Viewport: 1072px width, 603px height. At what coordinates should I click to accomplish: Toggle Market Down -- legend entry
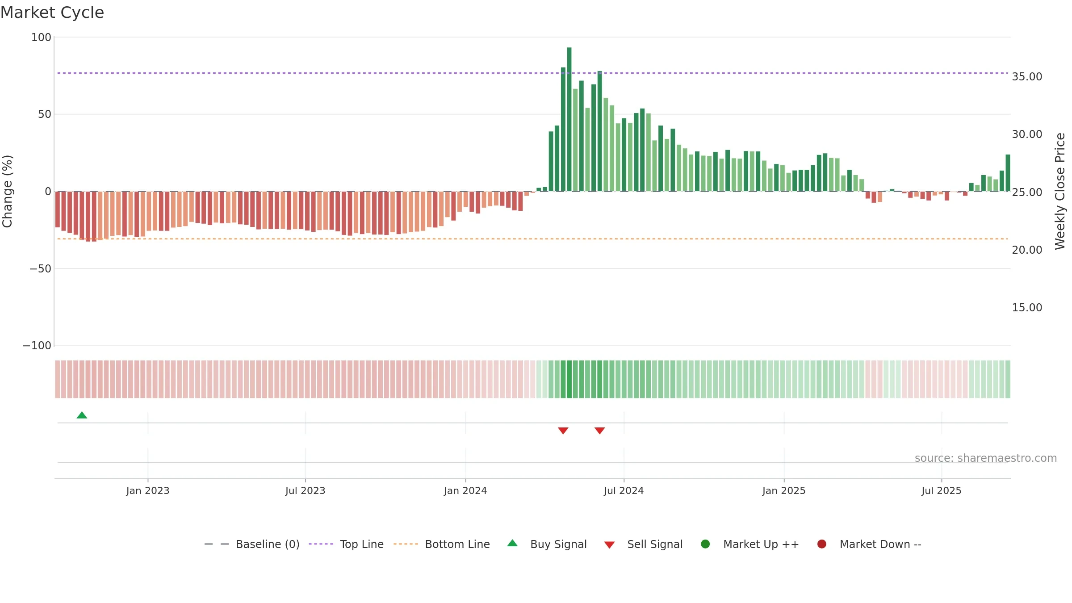coord(869,544)
